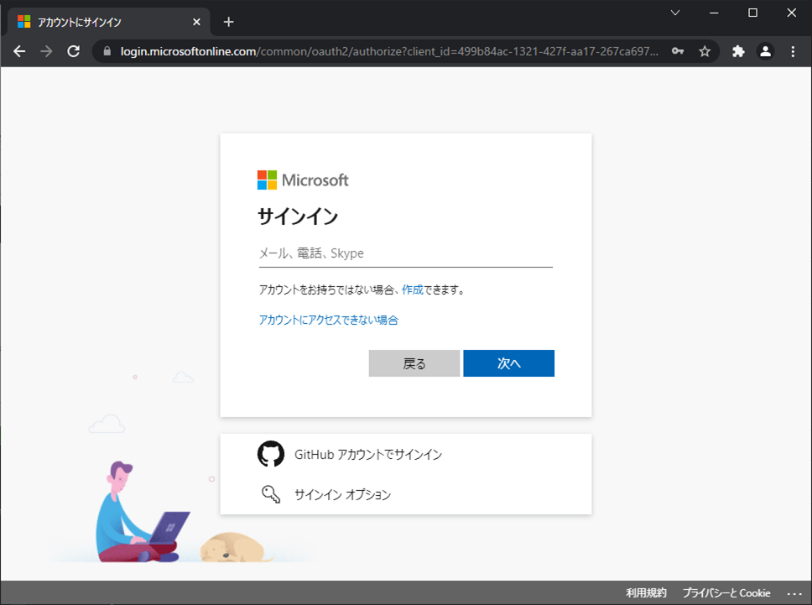The image size is (812, 605).
Task: Click the 次へ button
Action: 509,363
